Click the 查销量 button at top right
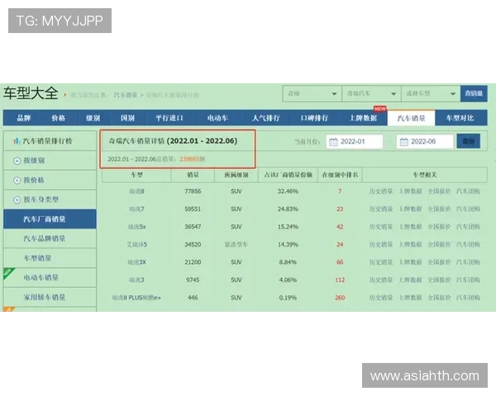This screenshot has height=396, width=496. click(x=474, y=94)
